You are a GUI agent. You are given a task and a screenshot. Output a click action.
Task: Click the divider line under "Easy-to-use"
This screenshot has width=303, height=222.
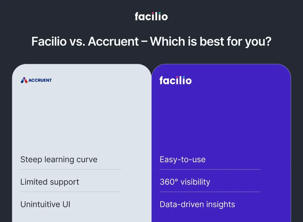point(210,169)
